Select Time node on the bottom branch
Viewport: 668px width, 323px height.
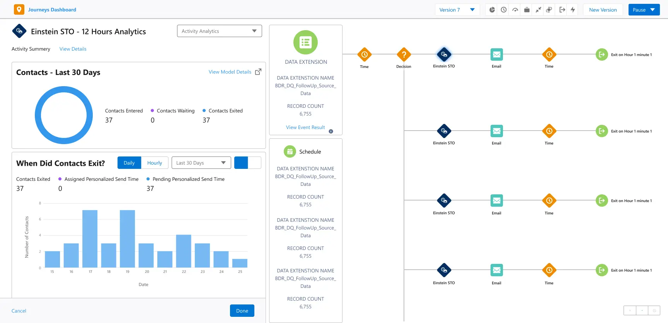coord(549,270)
